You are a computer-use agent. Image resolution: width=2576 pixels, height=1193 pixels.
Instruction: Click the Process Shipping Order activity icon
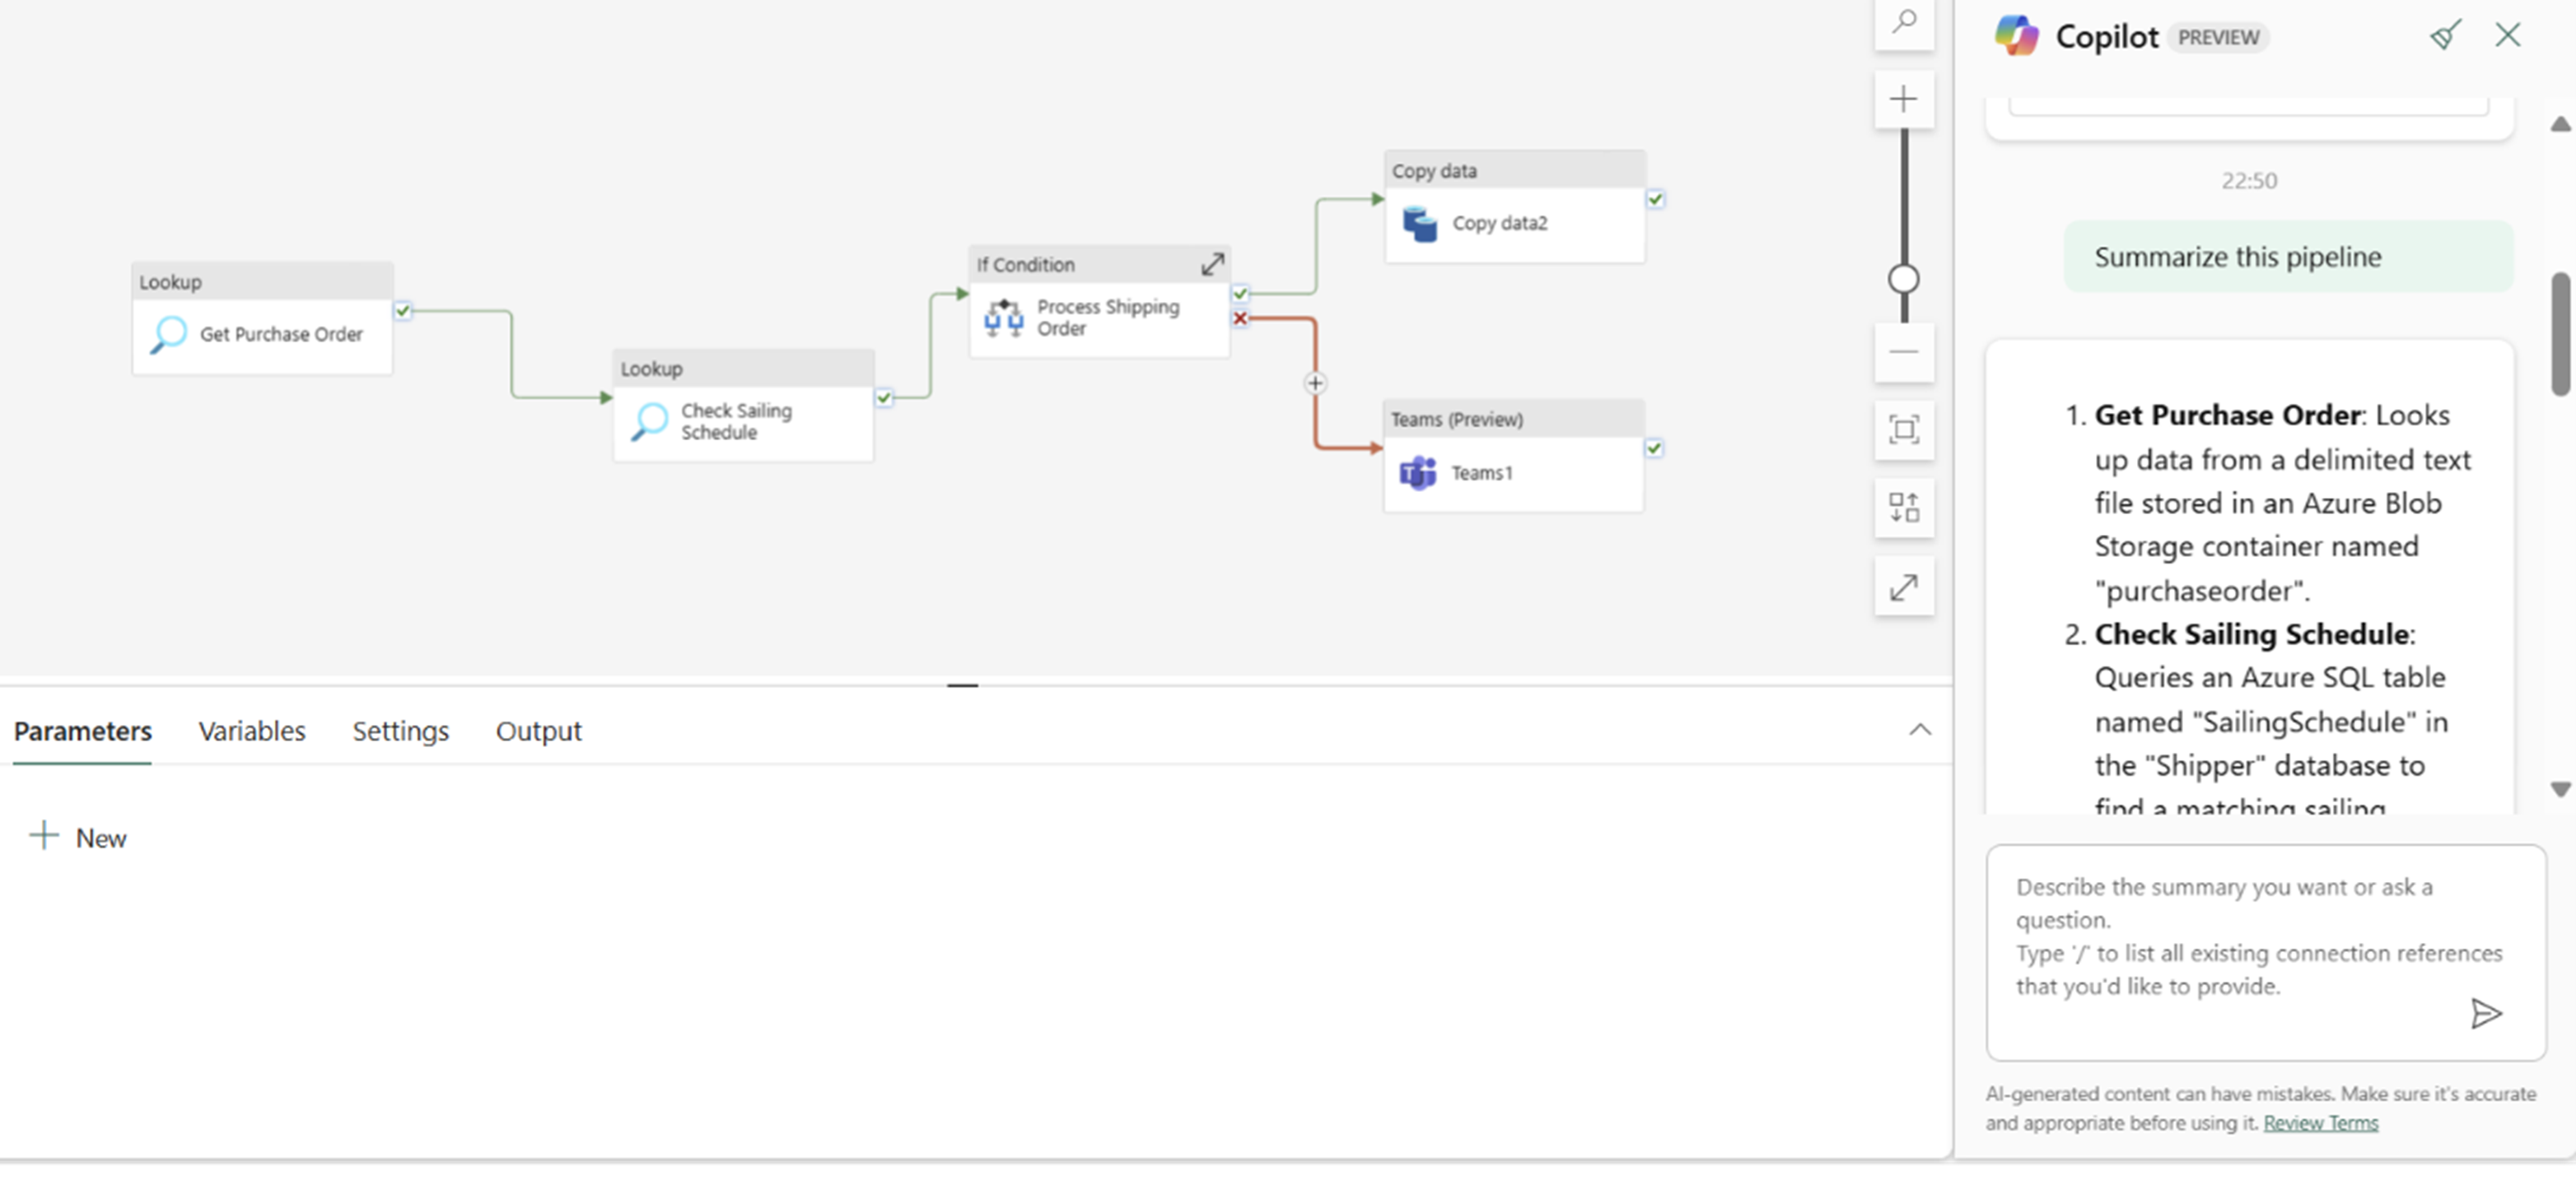coord(1002,315)
